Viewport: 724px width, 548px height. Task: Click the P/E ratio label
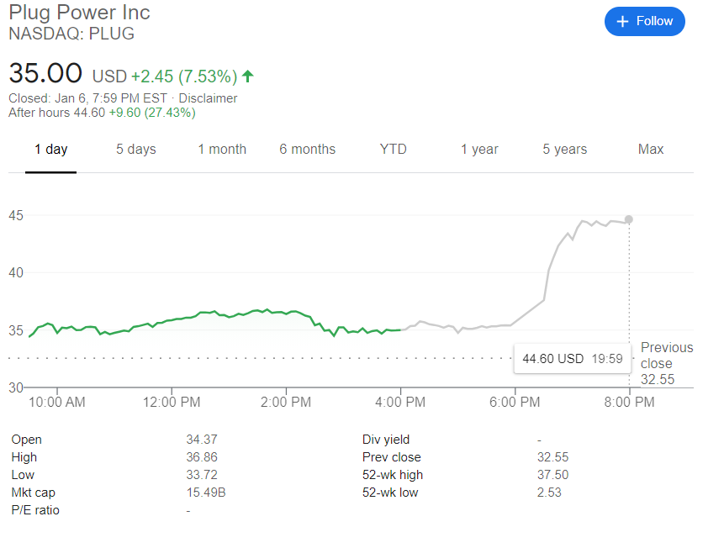[35, 510]
